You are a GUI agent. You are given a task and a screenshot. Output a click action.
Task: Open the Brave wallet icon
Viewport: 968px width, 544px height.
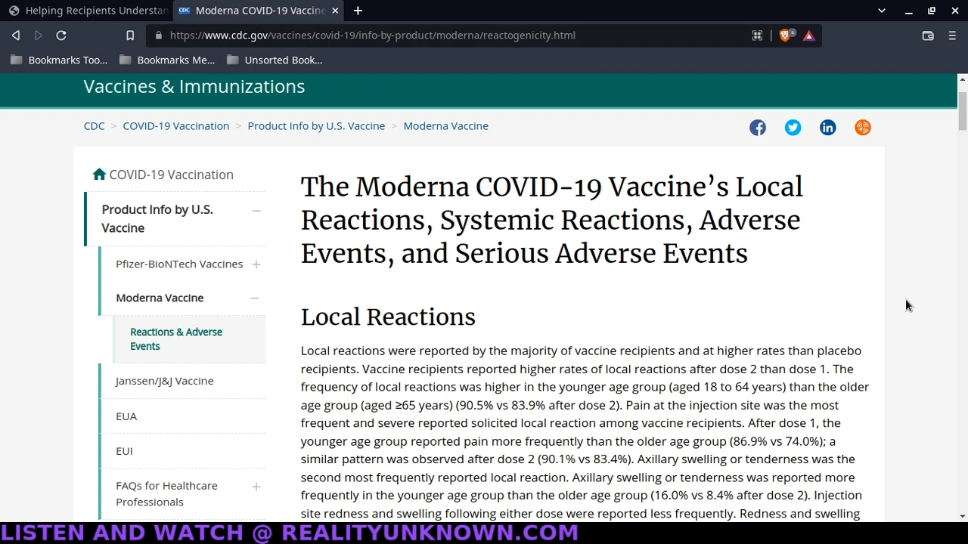click(x=928, y=36)
